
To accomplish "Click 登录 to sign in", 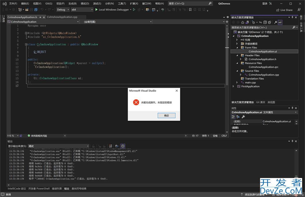I will (265, 3).
